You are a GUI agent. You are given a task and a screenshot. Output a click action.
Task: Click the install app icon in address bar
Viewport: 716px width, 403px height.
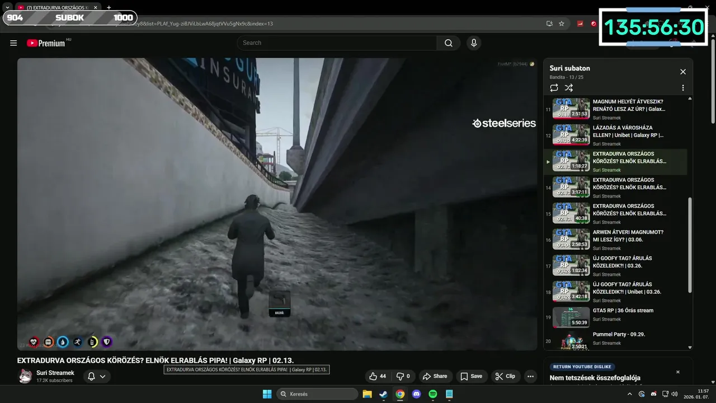click(x=549, y=24)
